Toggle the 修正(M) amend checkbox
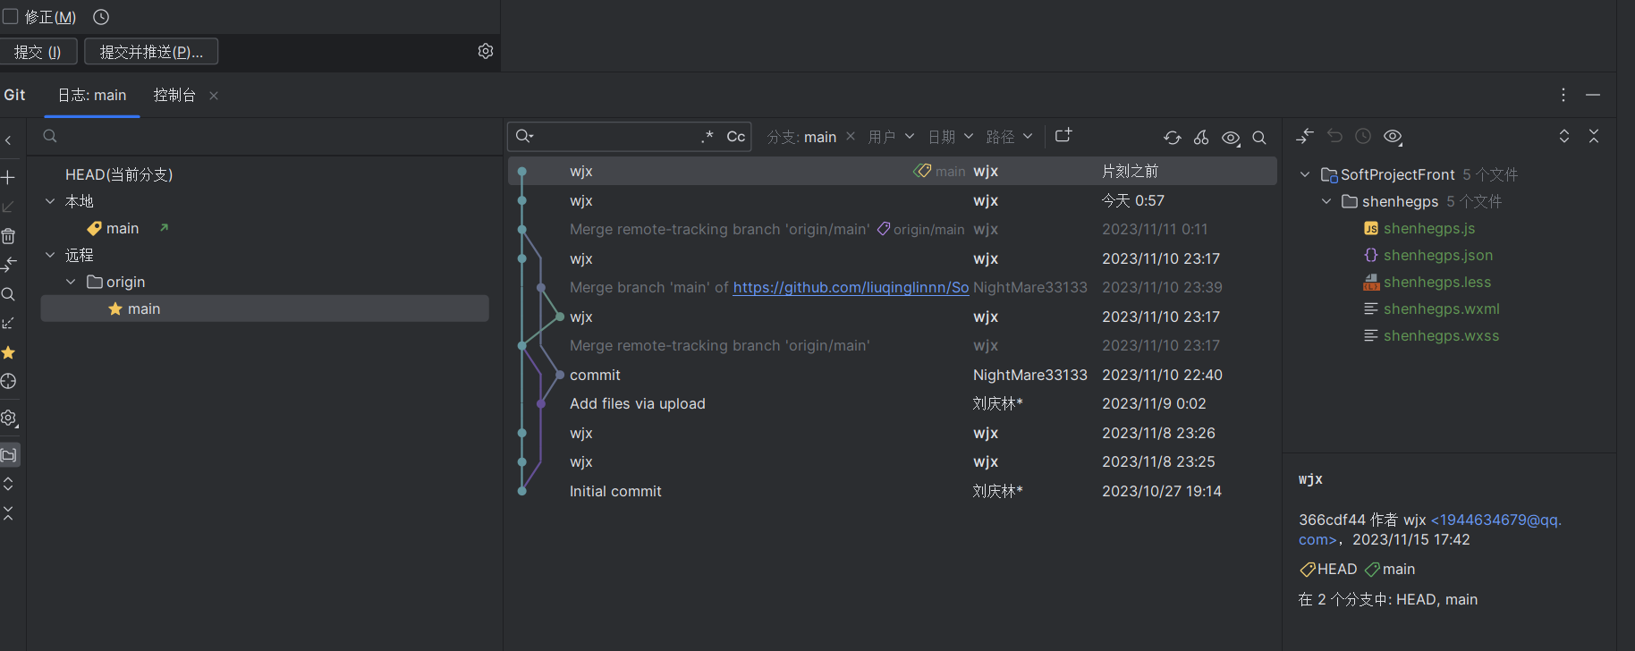The height and width of the screenshot is (651, 1635). [x=11, y=17]
